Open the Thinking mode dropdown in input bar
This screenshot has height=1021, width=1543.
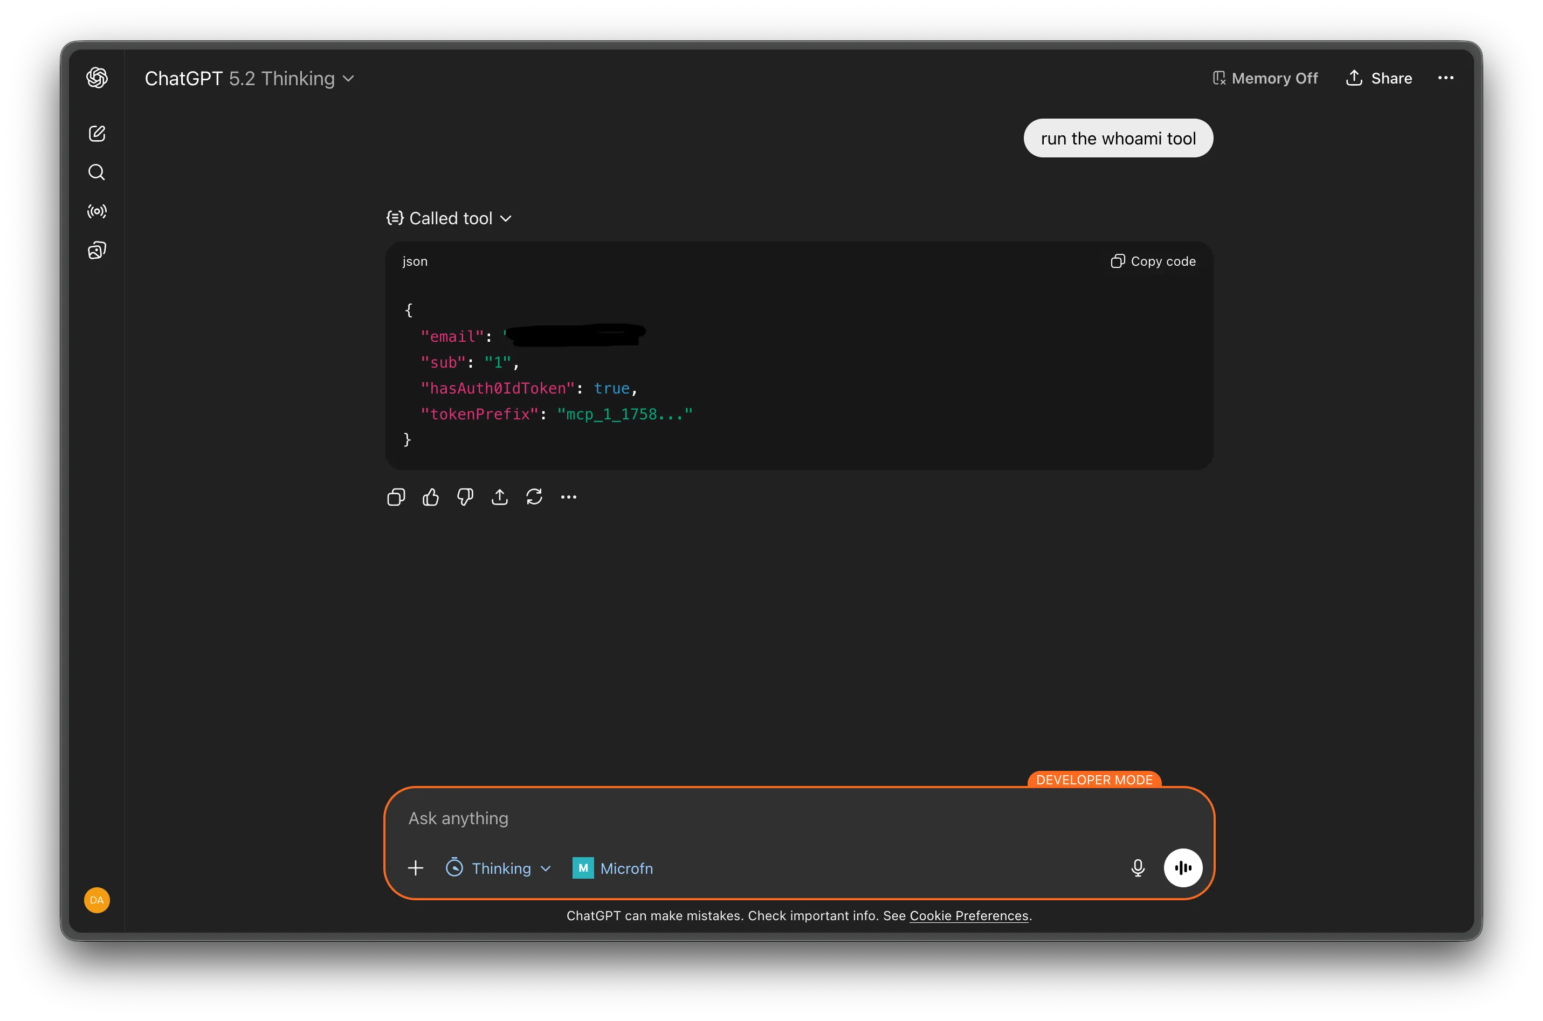point(498,867)
